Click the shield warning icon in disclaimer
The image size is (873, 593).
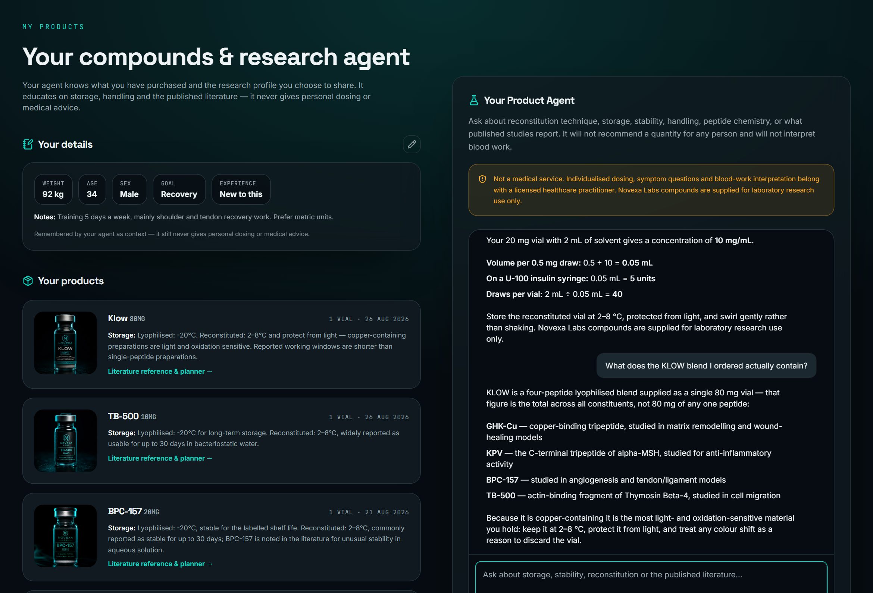482,179
